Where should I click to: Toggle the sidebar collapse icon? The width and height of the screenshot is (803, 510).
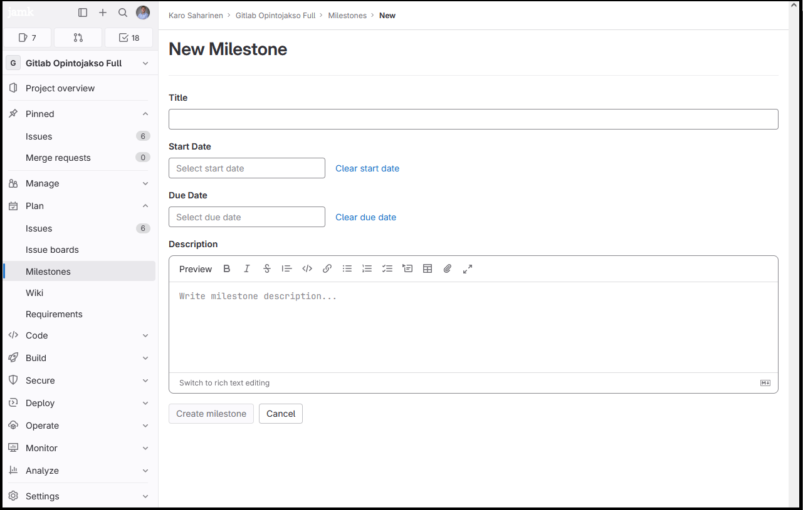(x=83, y=13)
